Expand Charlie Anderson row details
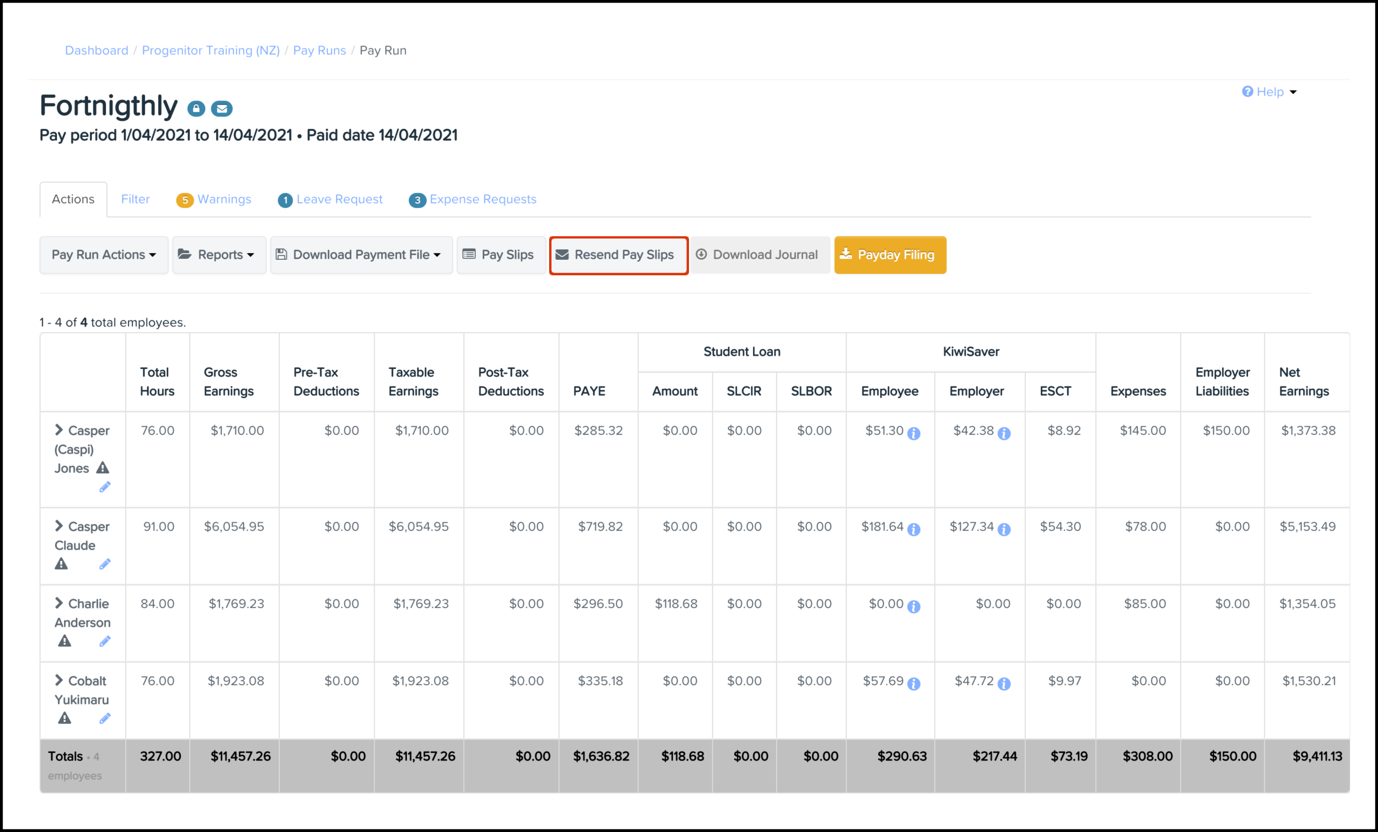The image size is (1378, 832). click(59, 603)
